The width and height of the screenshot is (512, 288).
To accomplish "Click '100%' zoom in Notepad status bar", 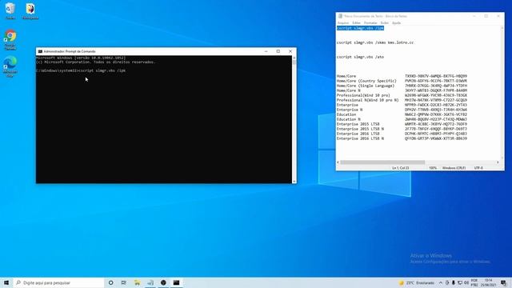I will (433, 168).
